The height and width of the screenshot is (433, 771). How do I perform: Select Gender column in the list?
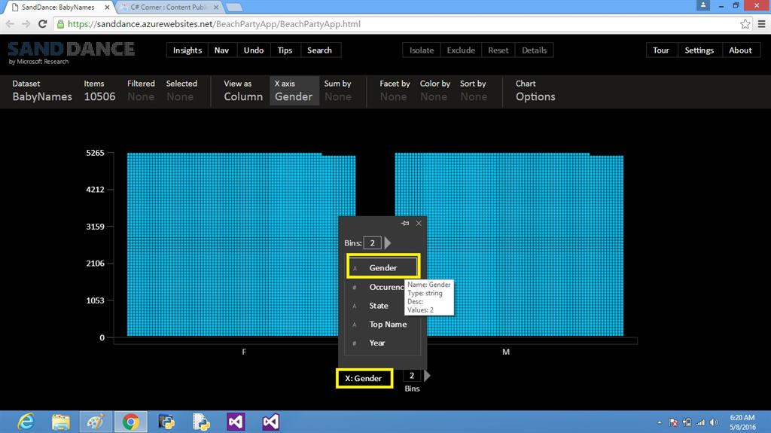[x=383, y=267]
